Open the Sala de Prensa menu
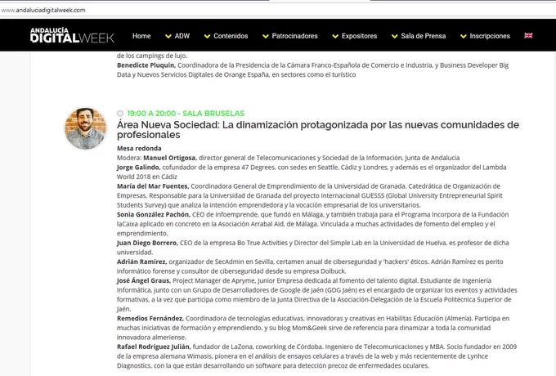Image resolution: width=556 pixels, height=376 pixels. 424,36
